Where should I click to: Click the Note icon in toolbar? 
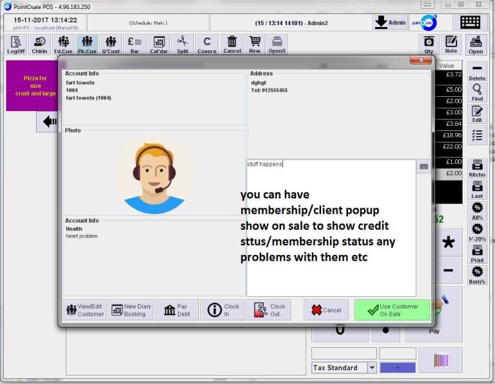click(x=451, y=45)
